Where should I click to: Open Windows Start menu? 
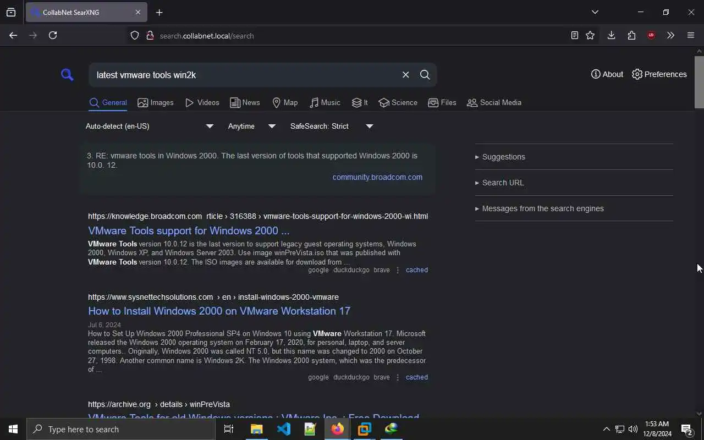[x=13, y=429]
